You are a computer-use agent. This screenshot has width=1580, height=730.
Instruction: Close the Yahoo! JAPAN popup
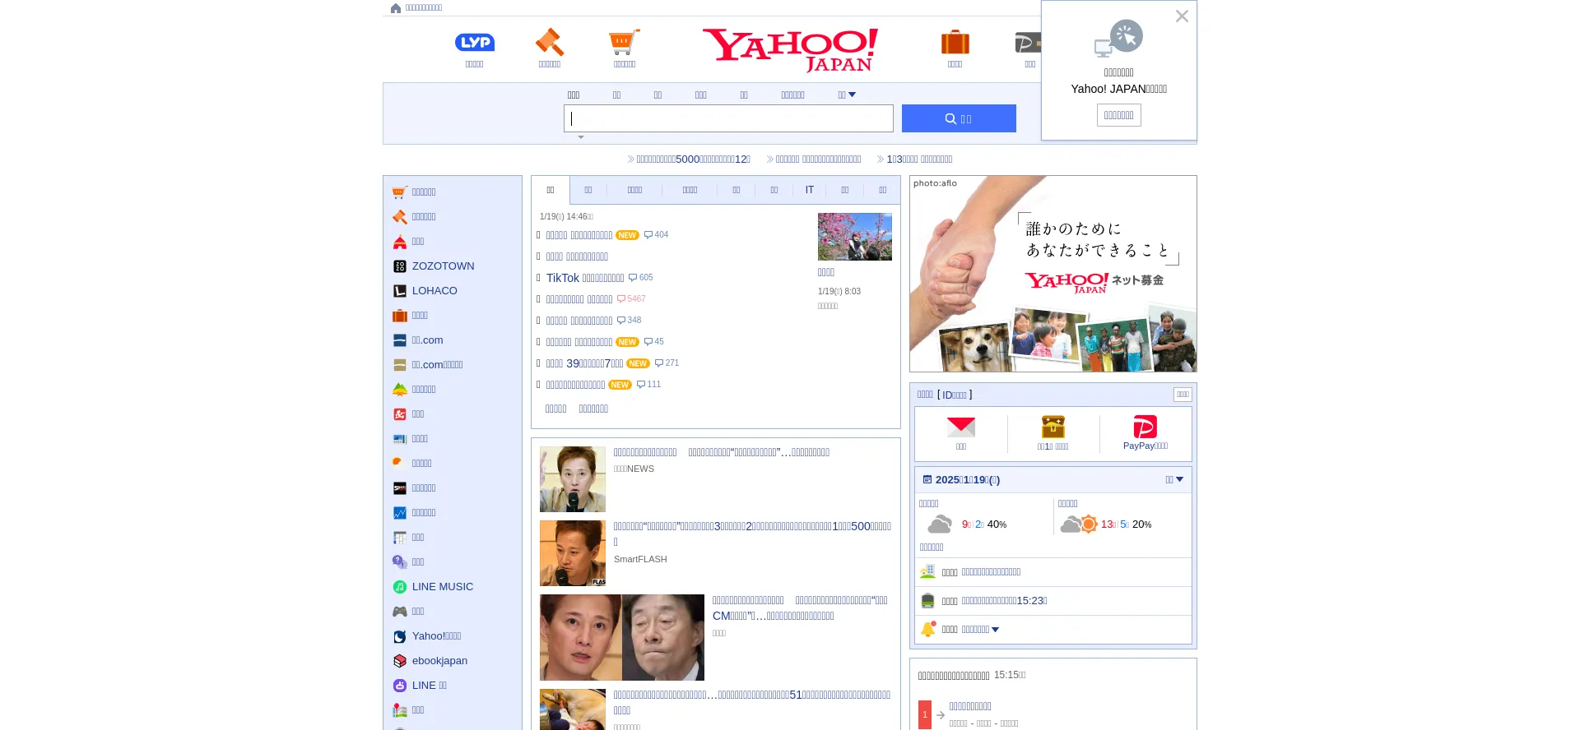(x=1182, y=16)
